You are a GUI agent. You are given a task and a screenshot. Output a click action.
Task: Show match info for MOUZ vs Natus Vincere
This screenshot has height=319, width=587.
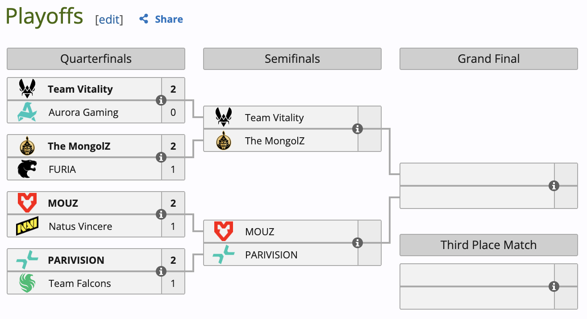click(x=161, y=215)
